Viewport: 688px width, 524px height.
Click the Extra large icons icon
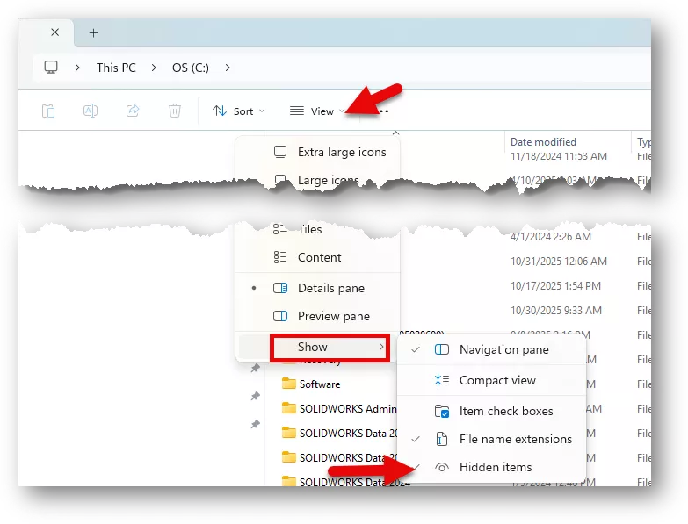coord(280,152)
